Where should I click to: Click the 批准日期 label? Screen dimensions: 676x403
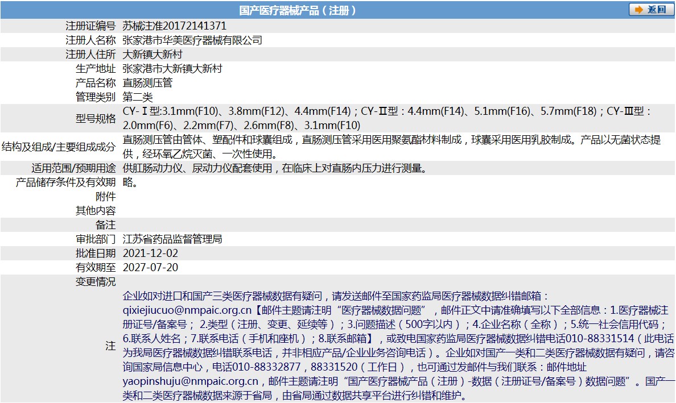coord(96,254)
